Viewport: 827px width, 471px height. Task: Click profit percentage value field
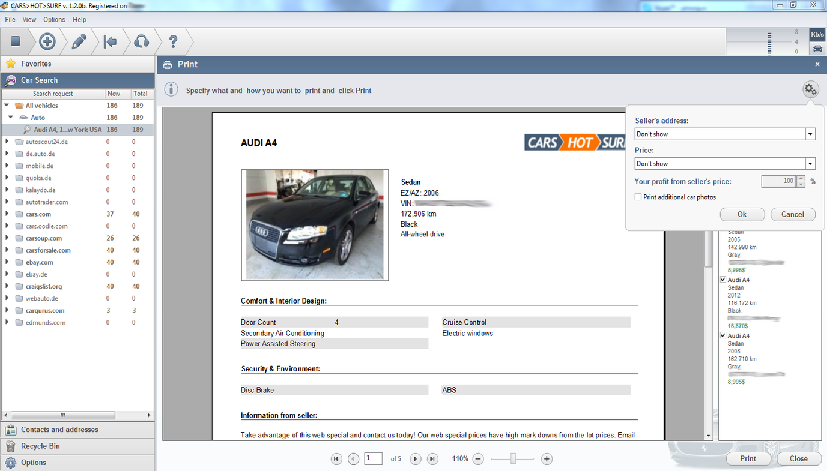tap(778, 181)
